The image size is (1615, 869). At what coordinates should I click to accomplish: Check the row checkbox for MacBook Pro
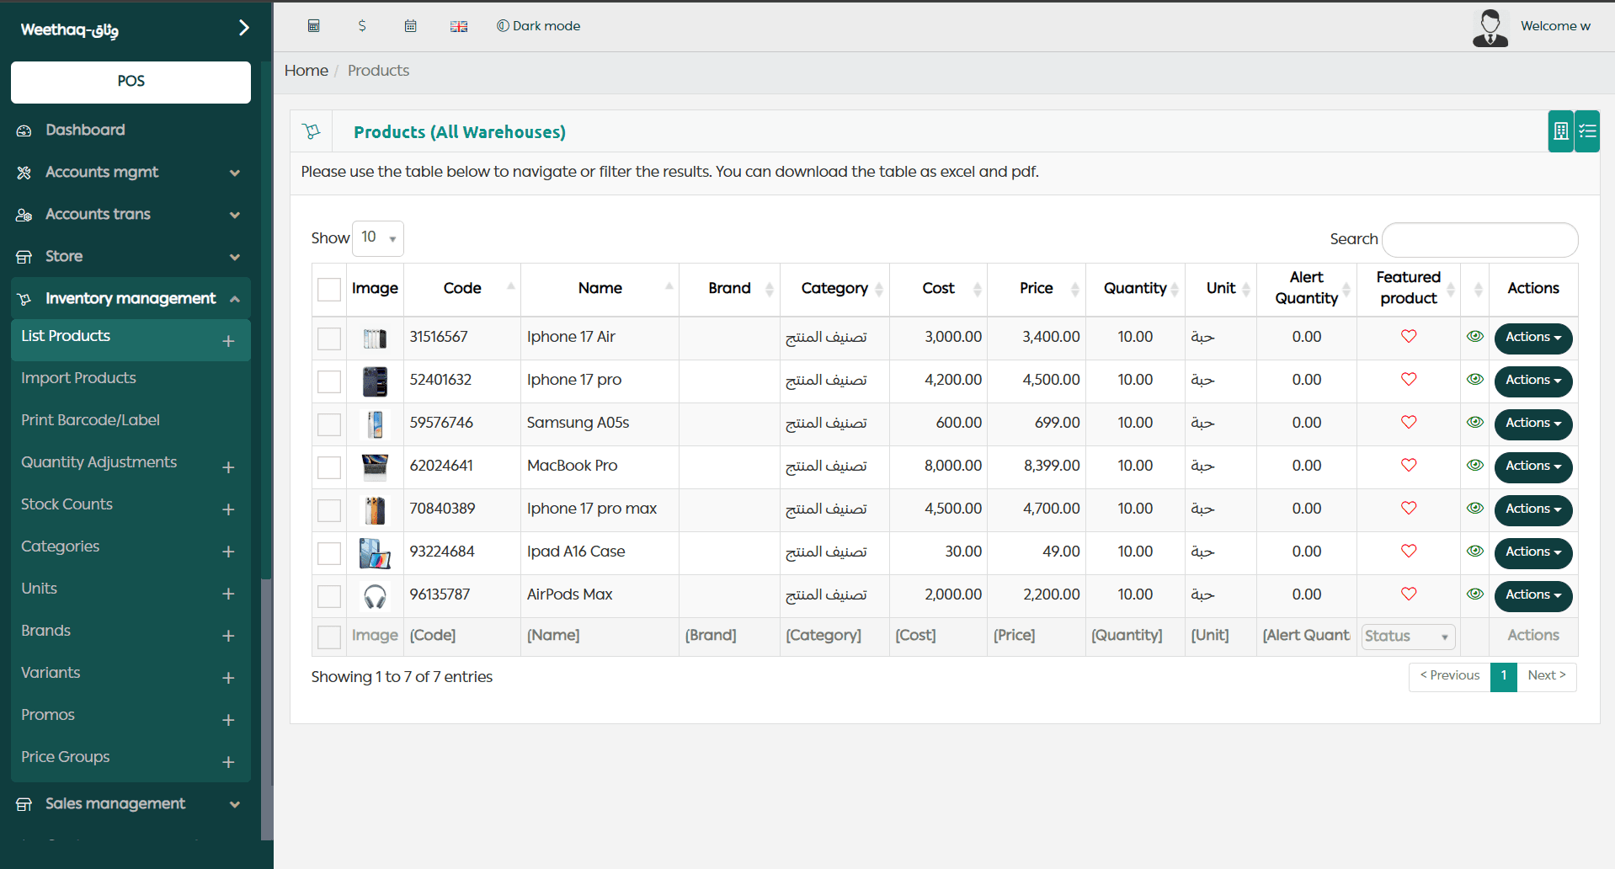(x=328, y=467)
